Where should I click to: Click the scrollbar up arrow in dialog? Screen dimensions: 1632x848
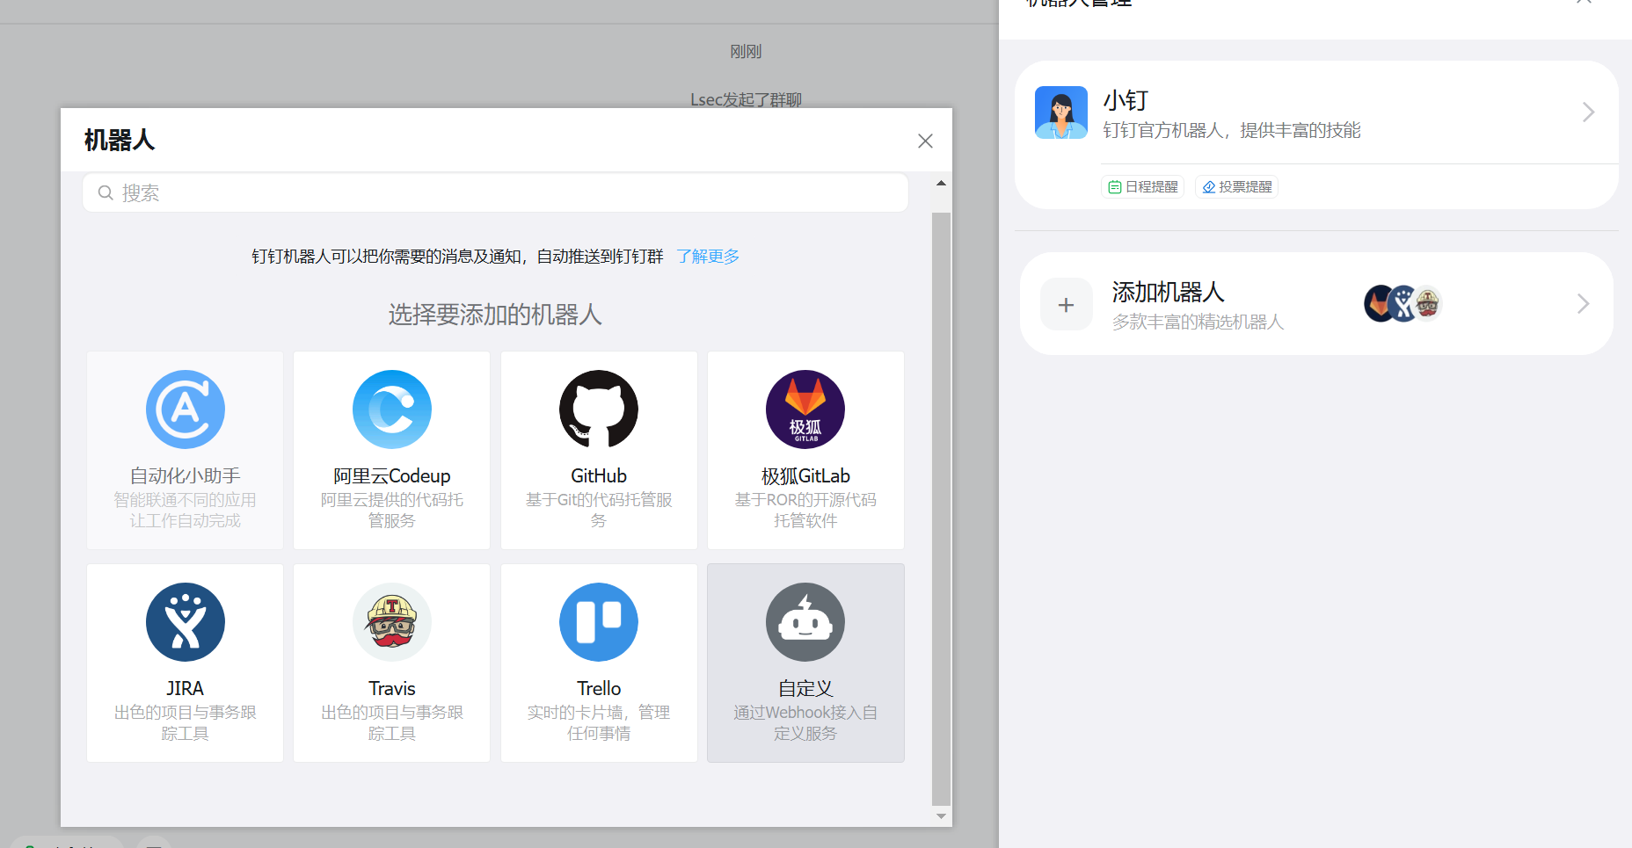point(941,184)
